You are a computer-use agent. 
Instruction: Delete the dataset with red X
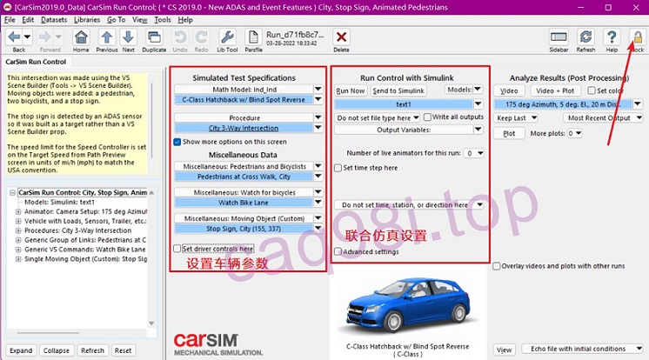point(342,37)
